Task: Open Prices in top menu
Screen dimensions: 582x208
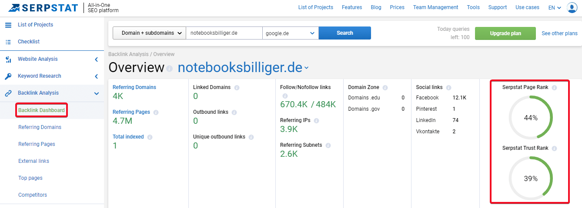Action: pyautogui.click(x=397, y=7)
